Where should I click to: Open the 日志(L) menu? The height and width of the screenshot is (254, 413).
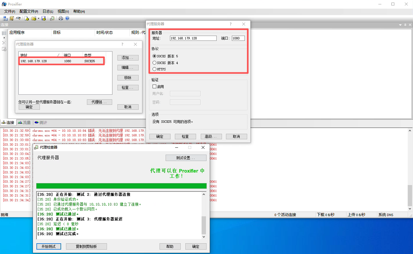pos(48,11)
